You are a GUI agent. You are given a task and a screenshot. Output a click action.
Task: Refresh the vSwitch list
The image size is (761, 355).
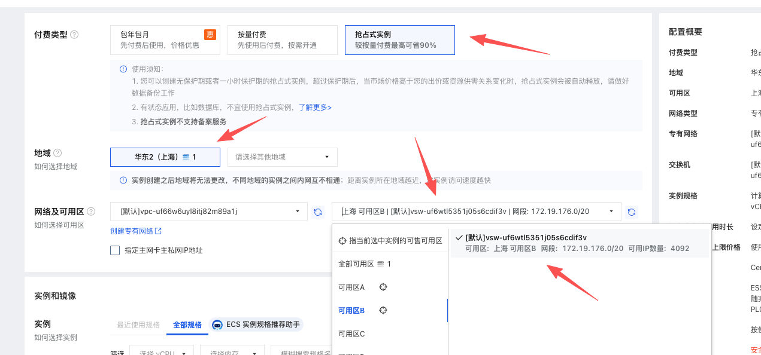[632, 212]
